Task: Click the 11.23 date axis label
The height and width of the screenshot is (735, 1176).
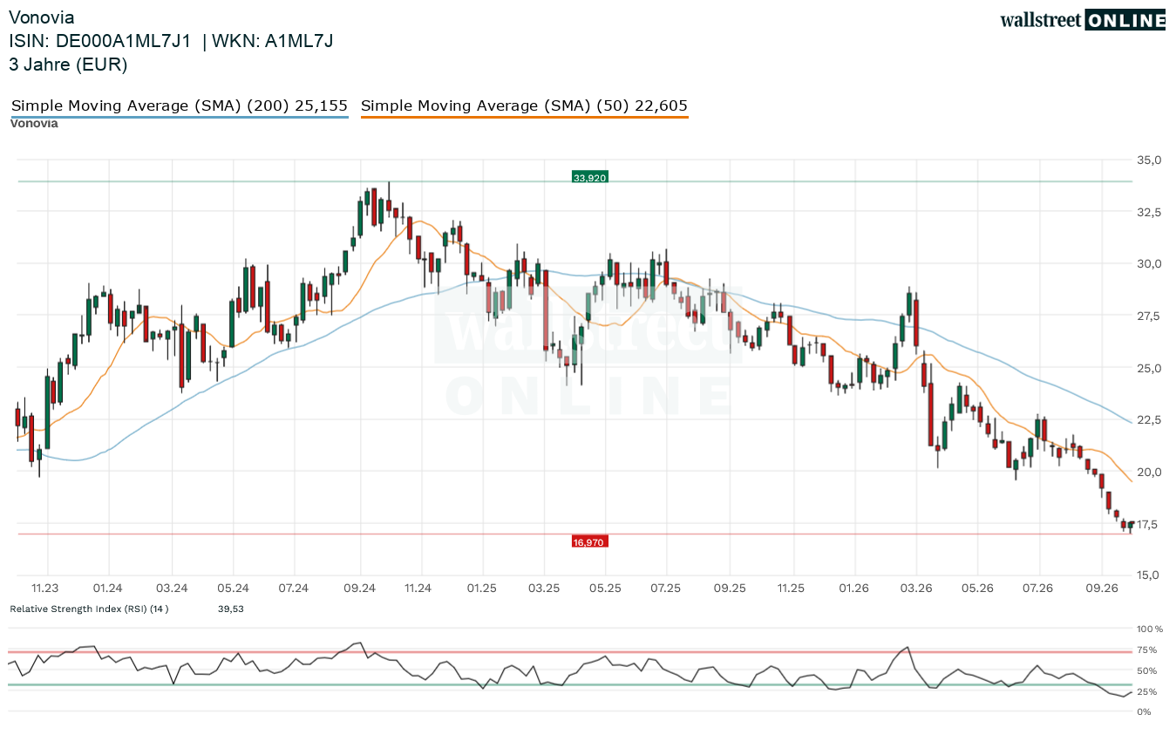Action: pyautogui.click(x=45, y=588)
